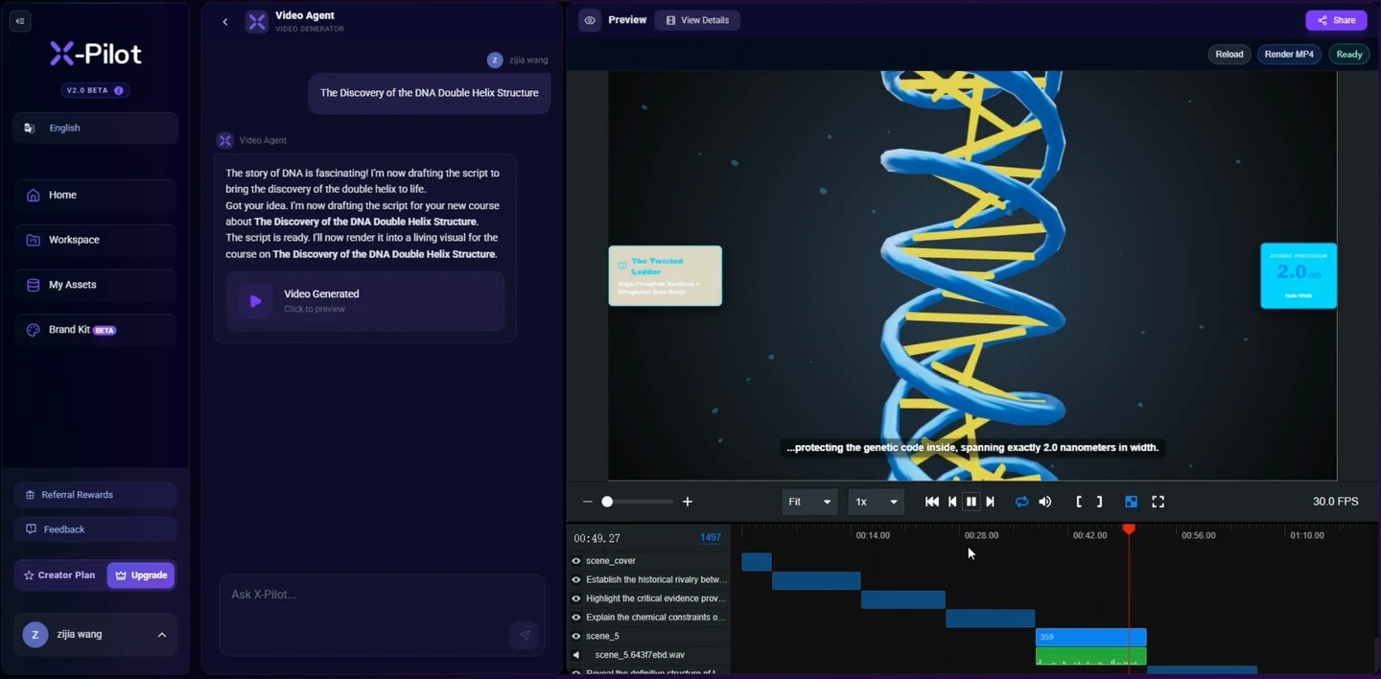Mute the scene_5.643f7ebd.wav audio track
1381x679 pixels.
click(x=576, y=655)
